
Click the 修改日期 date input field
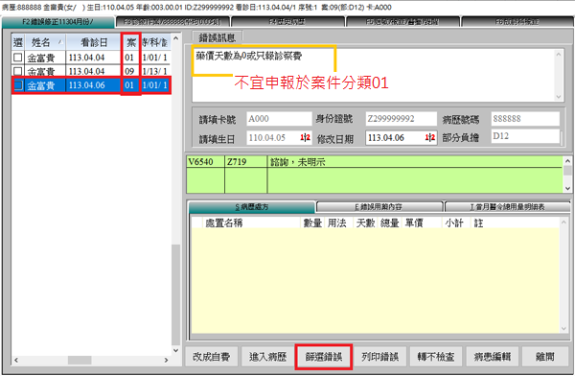[x=395, y=138]
